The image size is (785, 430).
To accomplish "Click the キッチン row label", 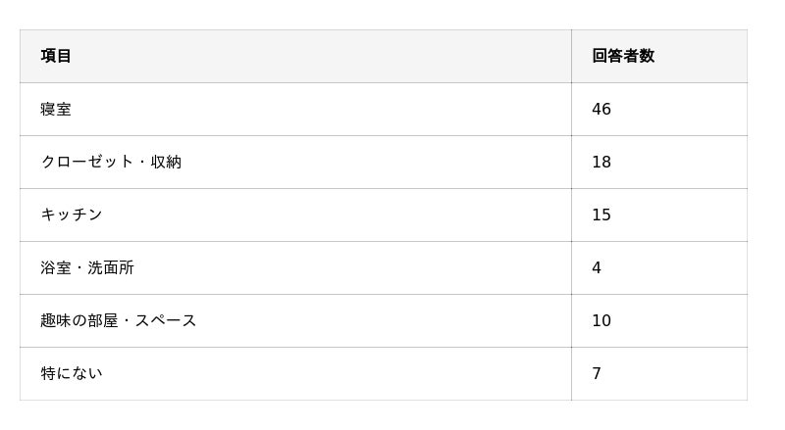I will [71, 215].
